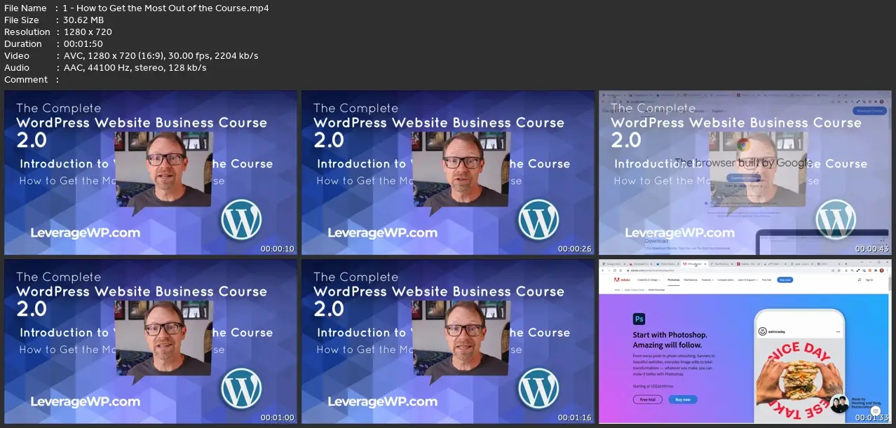Click the 00:01:33 timestamp on the Adobe thumbnail
Viewport: 896px width, 428px height.
coord(872,417)
